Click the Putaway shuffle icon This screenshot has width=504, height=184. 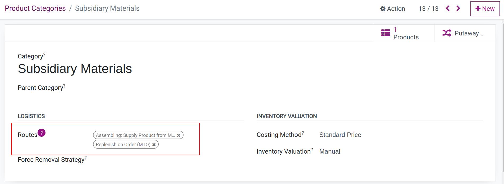[x=447, y=33]
